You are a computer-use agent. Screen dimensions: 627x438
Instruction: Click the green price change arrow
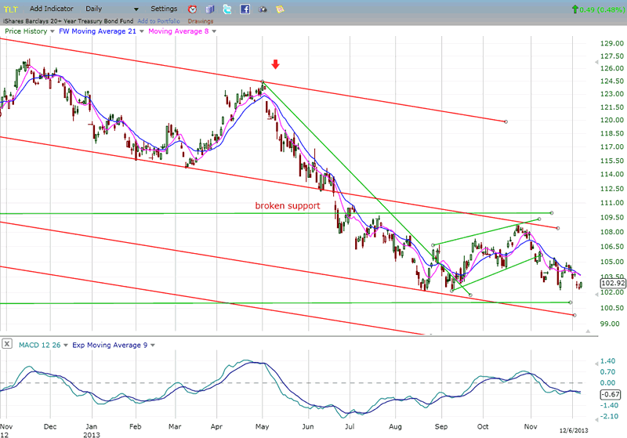pyautogui.click(x=577, y=9)
